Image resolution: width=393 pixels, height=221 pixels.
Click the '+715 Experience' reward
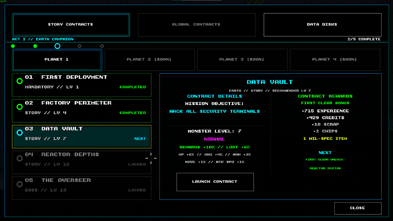325,111
